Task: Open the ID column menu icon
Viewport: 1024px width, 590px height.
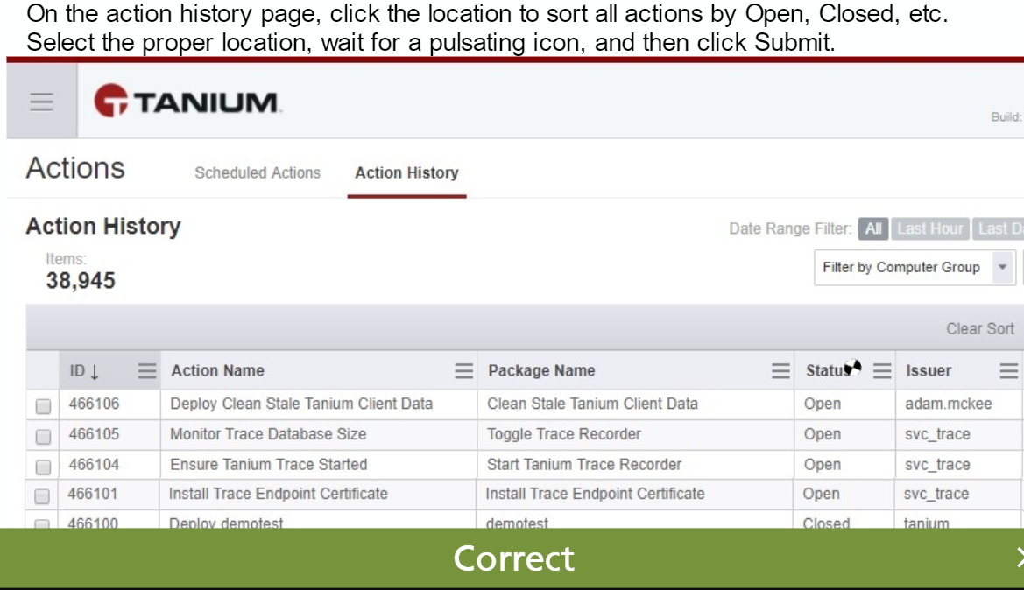Action: [148, 371]
